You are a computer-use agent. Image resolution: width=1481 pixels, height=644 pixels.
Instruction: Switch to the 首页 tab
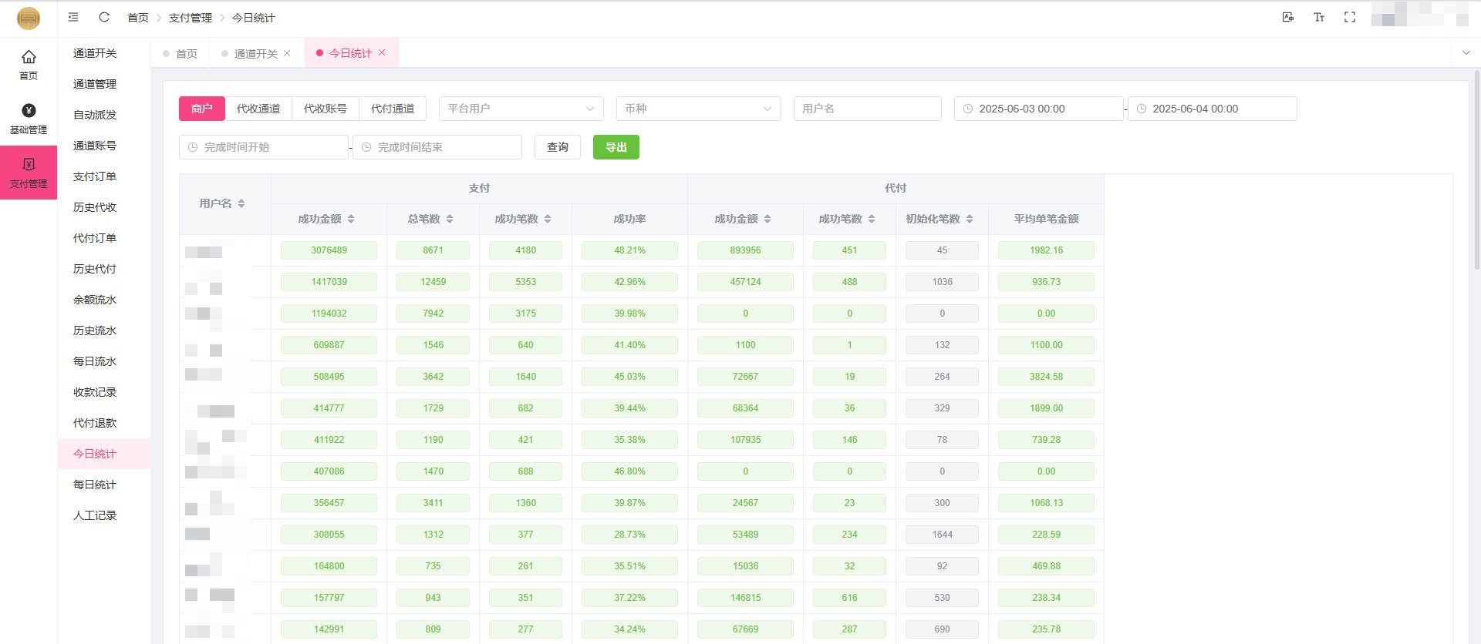click(186, 53)
